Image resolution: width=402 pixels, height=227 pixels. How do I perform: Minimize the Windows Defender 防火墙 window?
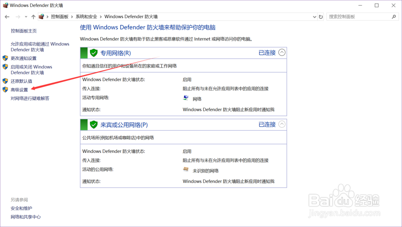360,5
